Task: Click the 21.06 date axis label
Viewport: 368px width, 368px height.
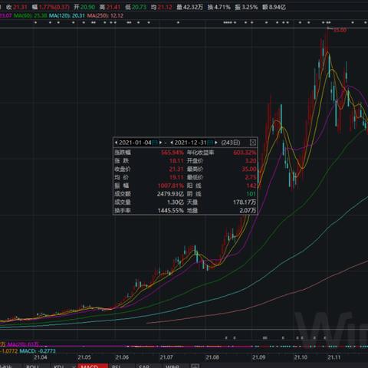Action: tap(122, 357)
